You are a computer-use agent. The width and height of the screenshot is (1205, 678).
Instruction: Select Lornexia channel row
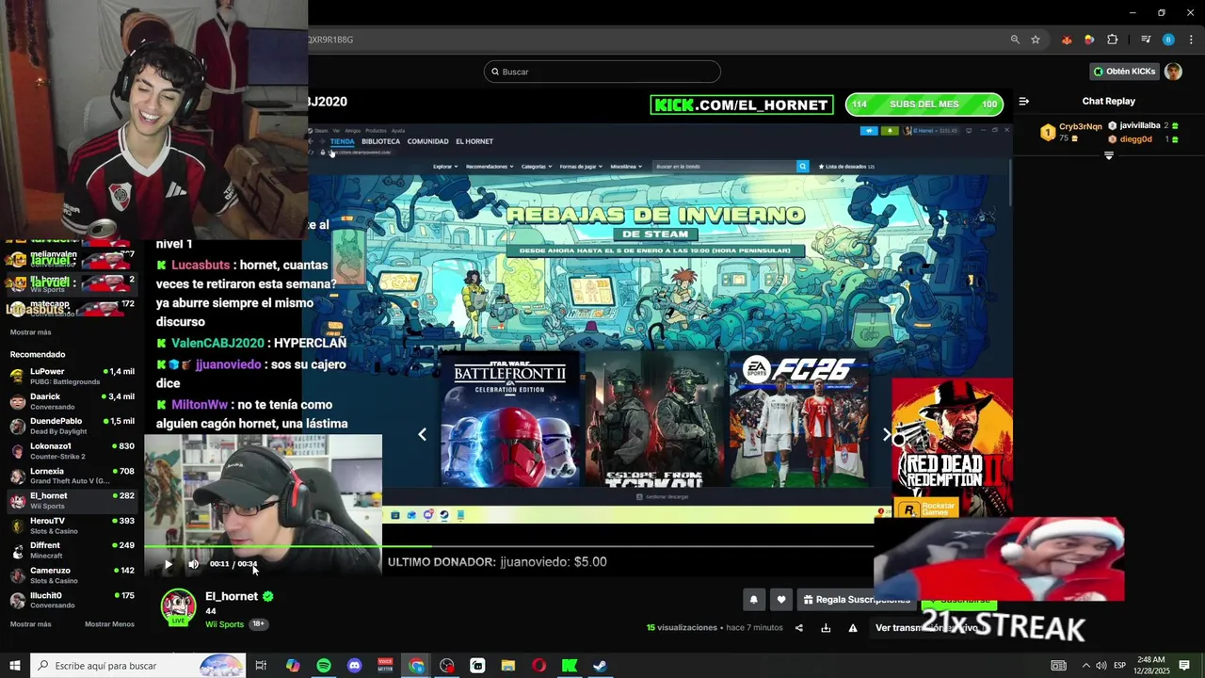pyautogui.click(x=72, y=476)
